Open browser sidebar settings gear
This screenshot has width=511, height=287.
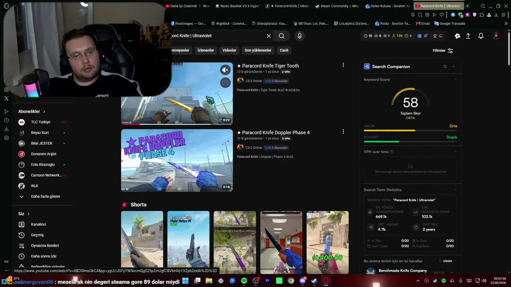tap(6, 138)
